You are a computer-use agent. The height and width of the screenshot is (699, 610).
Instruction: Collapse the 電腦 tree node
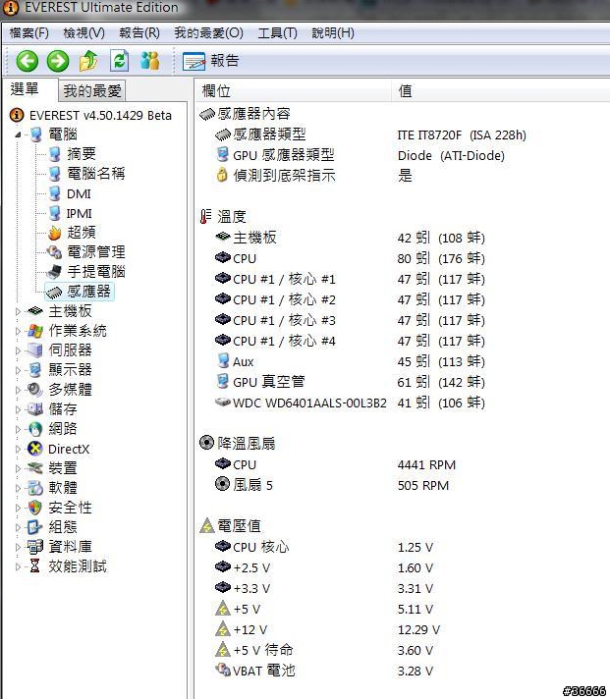pos(18,134)
